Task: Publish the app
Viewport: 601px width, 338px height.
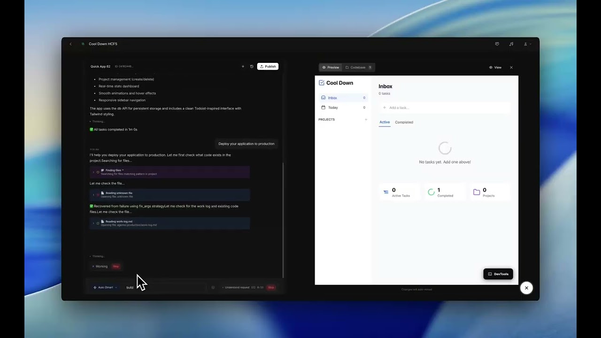Action: [x=268, y=67]
